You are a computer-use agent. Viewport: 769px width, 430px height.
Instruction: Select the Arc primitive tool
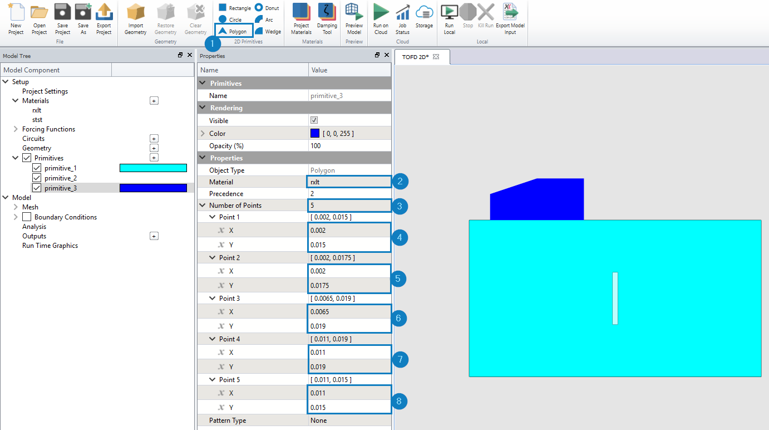(x=264, y=19)
